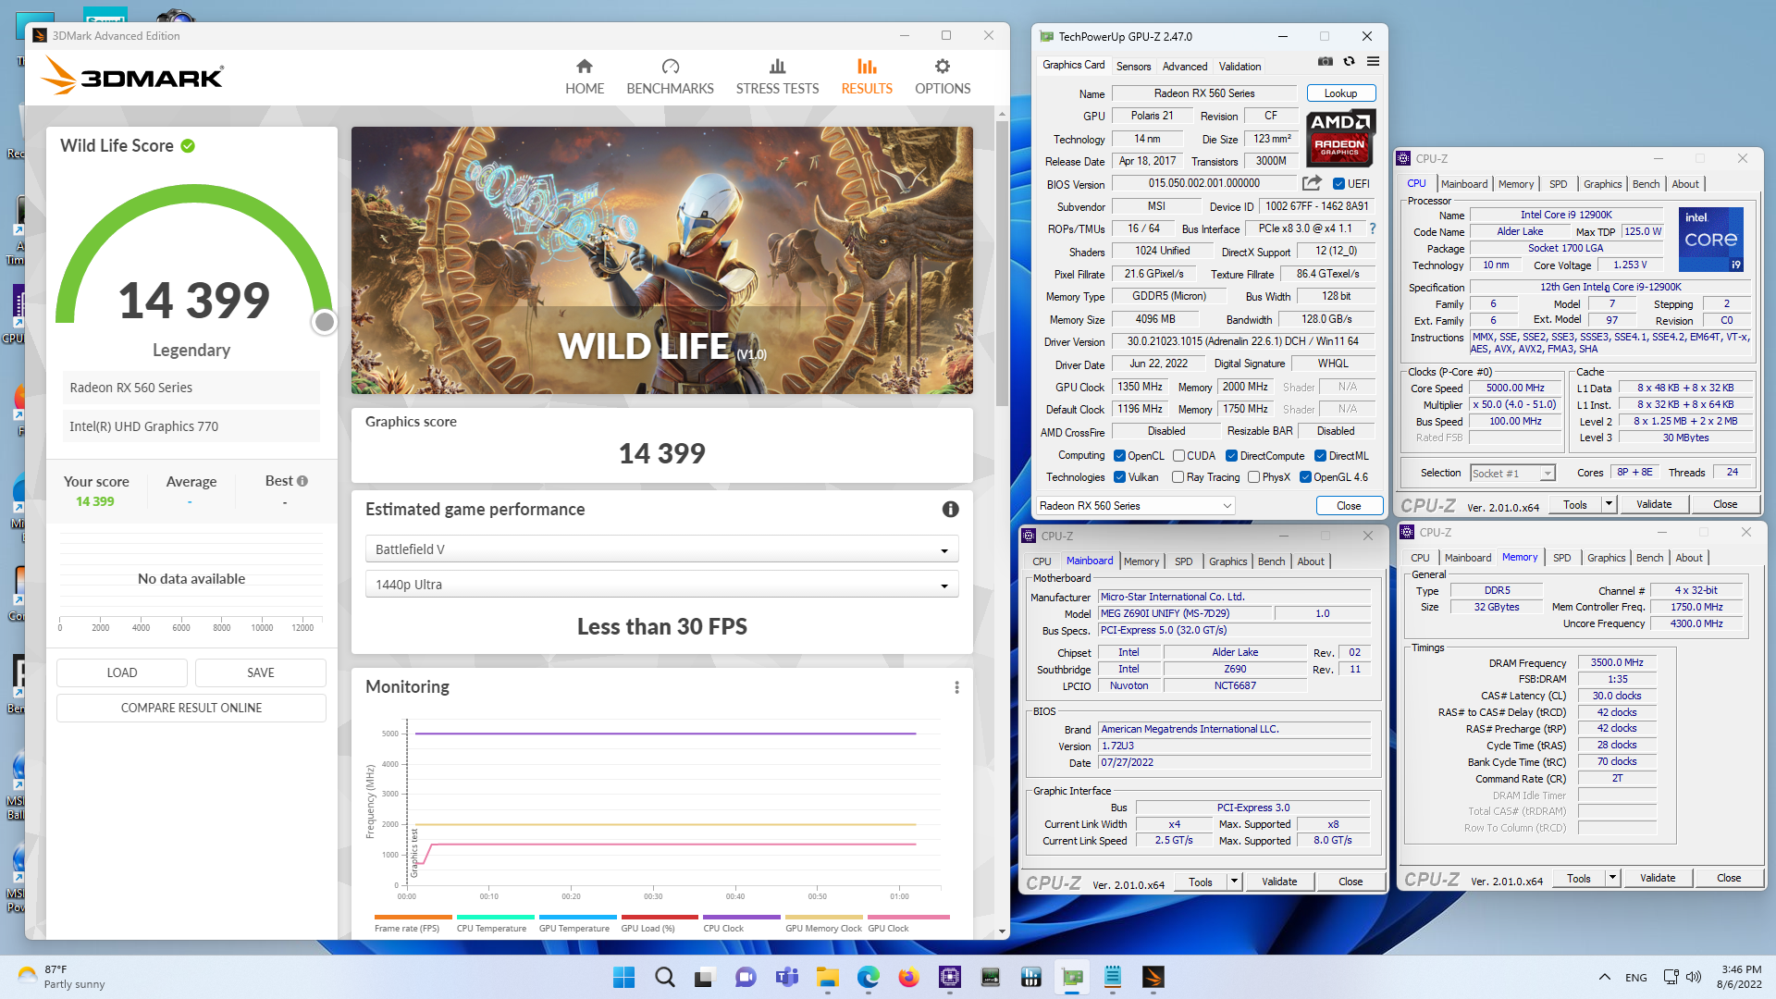Click Validate in CPU-Z Mainboard window
The width and height of the screenshot is (1776, 999).
coord(1279,882)
